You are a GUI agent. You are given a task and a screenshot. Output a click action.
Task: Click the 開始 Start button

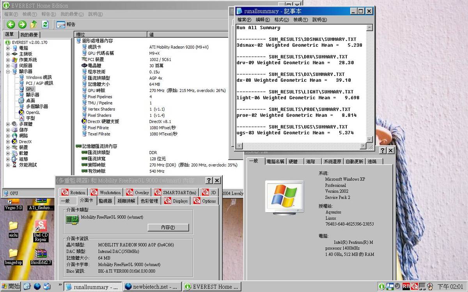click(11, 287)
